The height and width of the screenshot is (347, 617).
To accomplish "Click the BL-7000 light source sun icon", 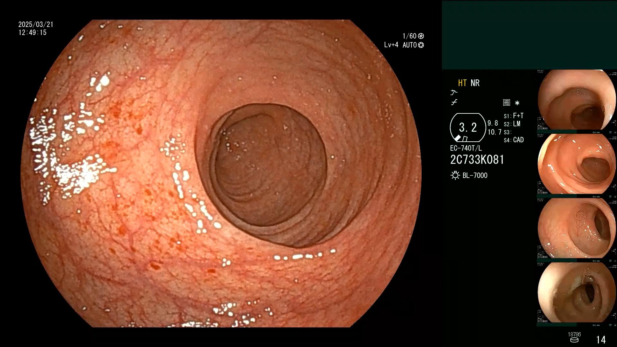I will [x=455, y=175].
